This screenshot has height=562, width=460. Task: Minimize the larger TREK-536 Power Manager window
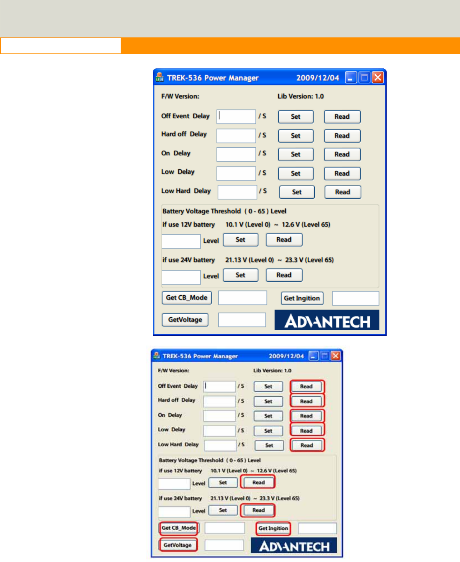click(x=351, y=78)
